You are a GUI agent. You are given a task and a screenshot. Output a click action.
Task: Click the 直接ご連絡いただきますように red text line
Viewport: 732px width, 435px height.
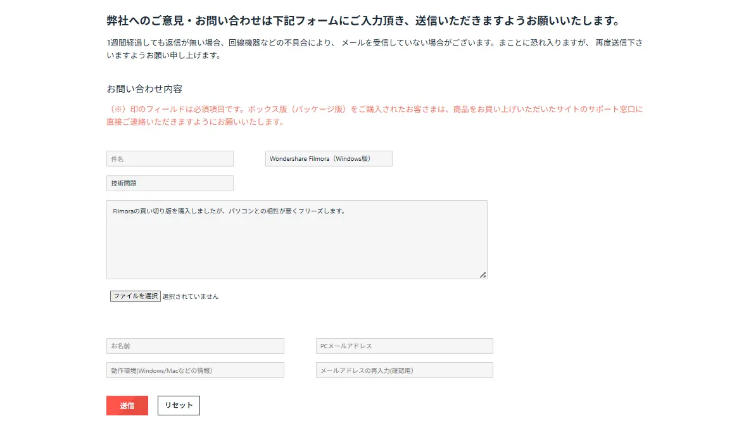(195, 122)
